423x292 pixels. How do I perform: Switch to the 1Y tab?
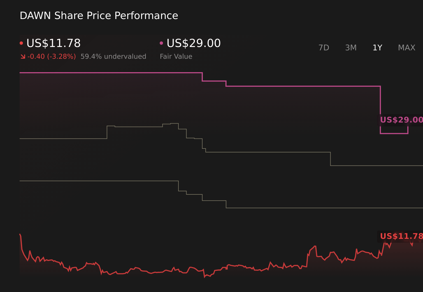[x=377, y=48]
